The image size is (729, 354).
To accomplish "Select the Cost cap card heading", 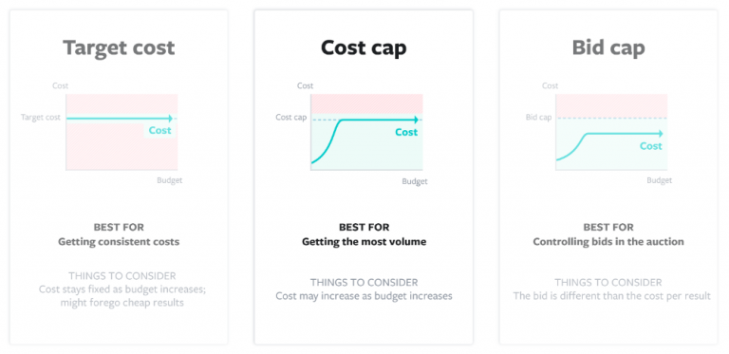I will pyautogui.click(x=364, y=47).
